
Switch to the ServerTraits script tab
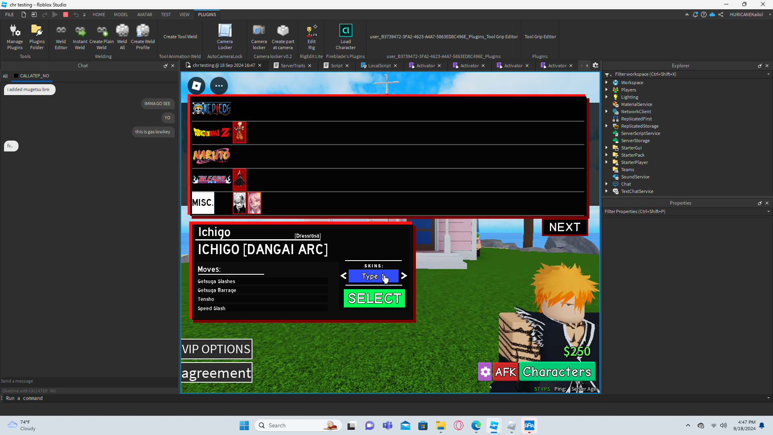[x=293, y=66]
